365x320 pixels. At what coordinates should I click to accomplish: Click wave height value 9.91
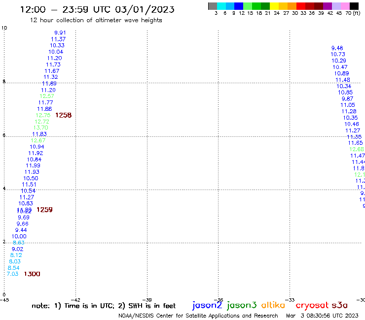click(x=60, y=33)
